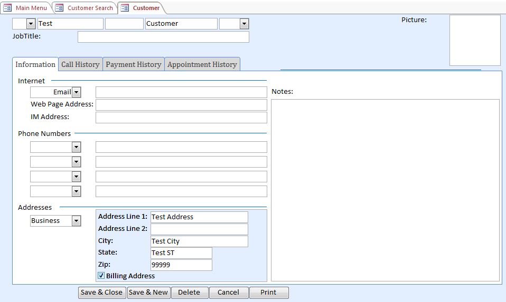Go to the Customer Search tab
This screenshot has height=302, width=506.
tap(90, 8)
